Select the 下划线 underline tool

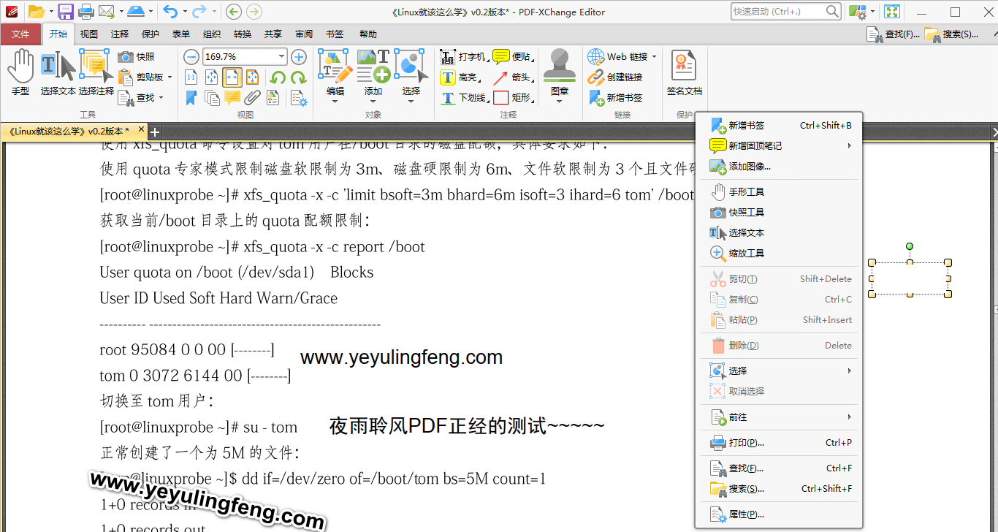coord(464,97)
